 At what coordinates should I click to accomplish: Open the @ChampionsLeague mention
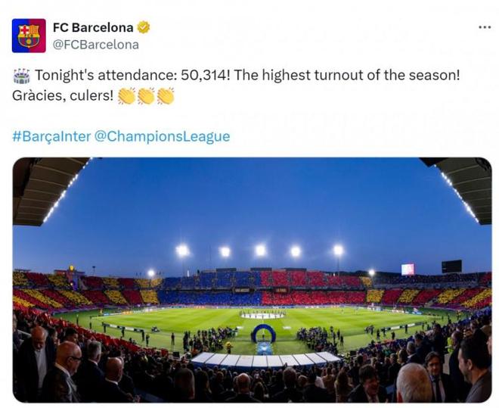162,137
